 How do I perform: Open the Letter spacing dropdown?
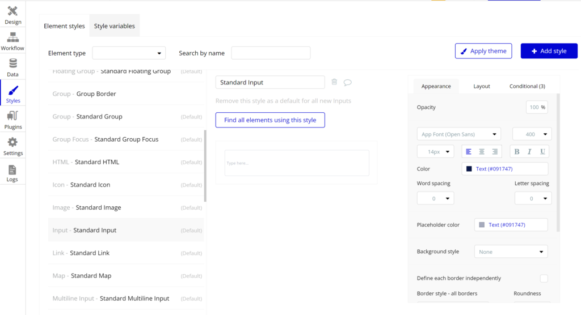tap(533, 198)
